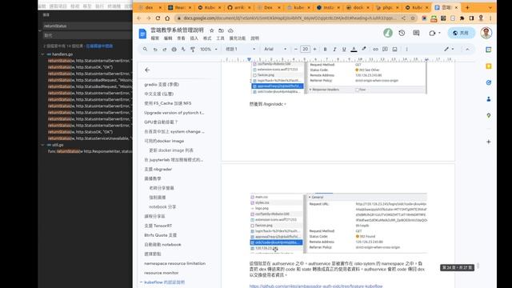This screenshot has width=512, height=288.
Task: Reload the browser page
Action: (158, 18)
